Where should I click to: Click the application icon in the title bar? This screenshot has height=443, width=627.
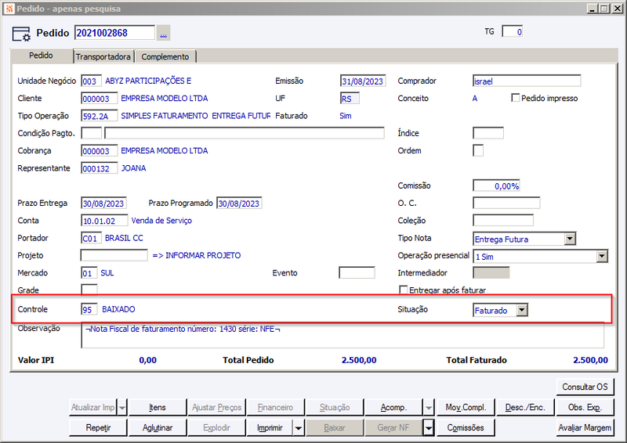(9, 9)
